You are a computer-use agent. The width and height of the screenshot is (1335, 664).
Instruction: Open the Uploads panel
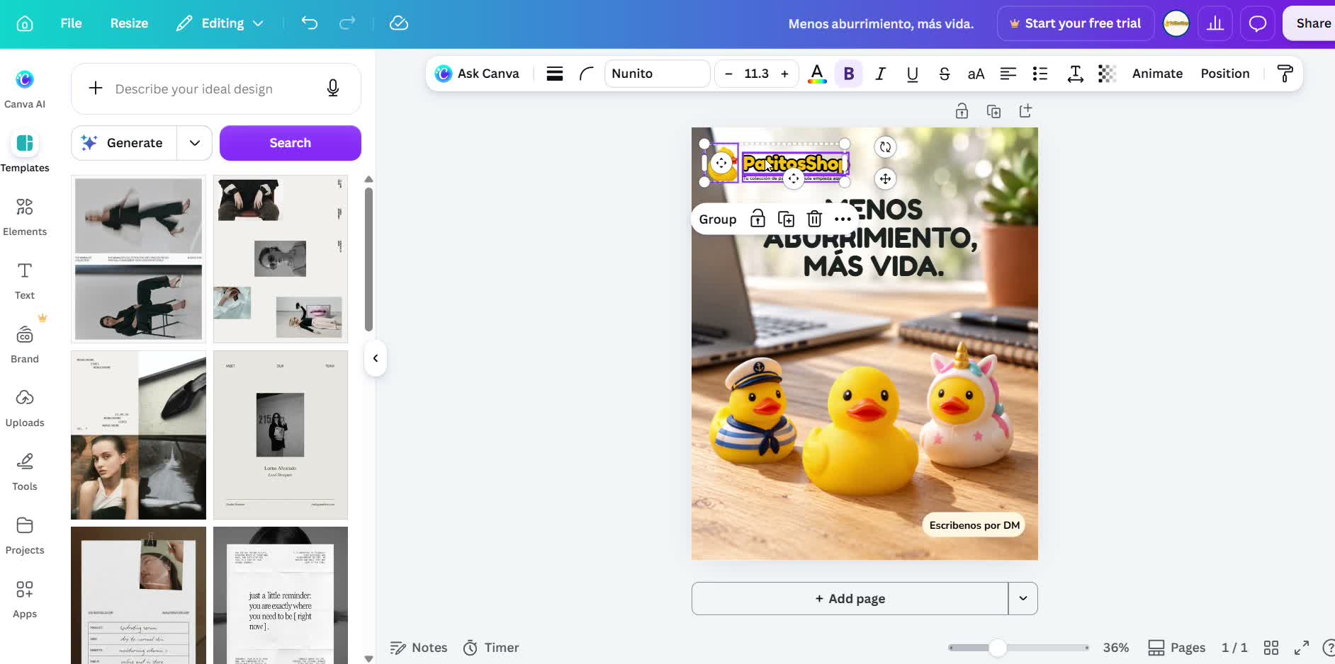click(x=25, y=408)
